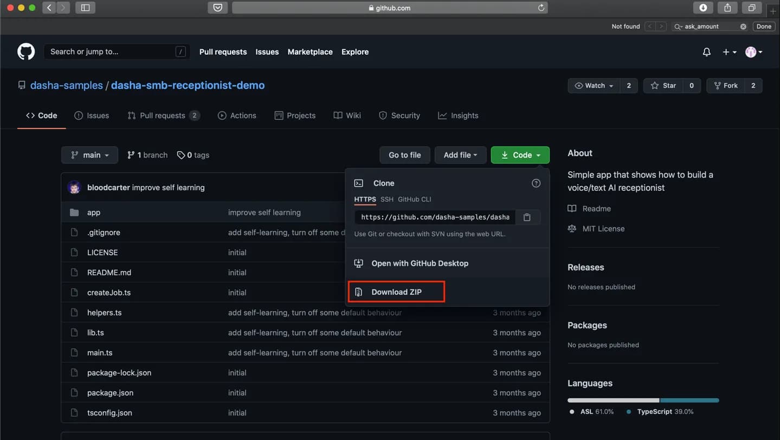The width and height of the screenshot is (780, 440).
Task: Click Download ZIP
Action: tap(396, 292)
